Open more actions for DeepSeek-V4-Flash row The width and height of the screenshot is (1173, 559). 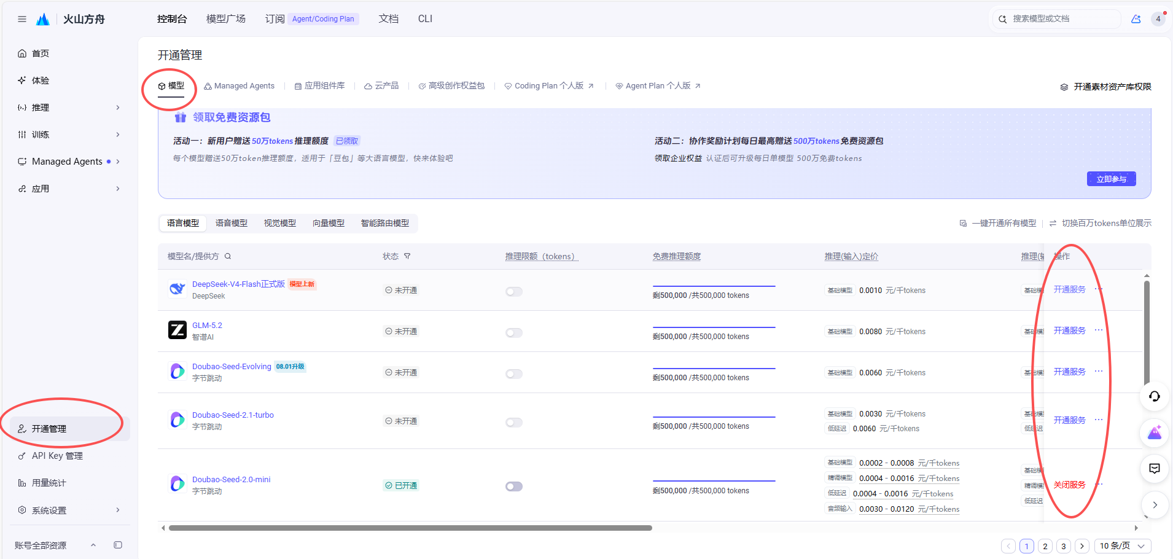[x=1099, y=289]
